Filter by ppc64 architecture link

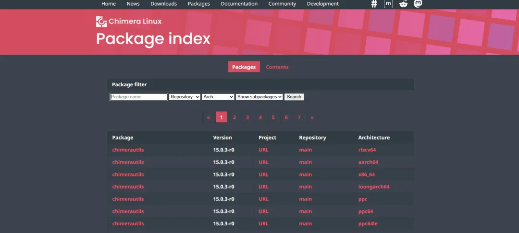click(x=366, y=211)
